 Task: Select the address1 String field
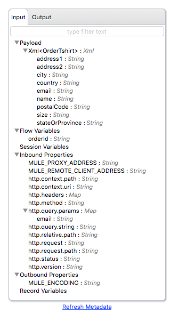tap(61, 59)
